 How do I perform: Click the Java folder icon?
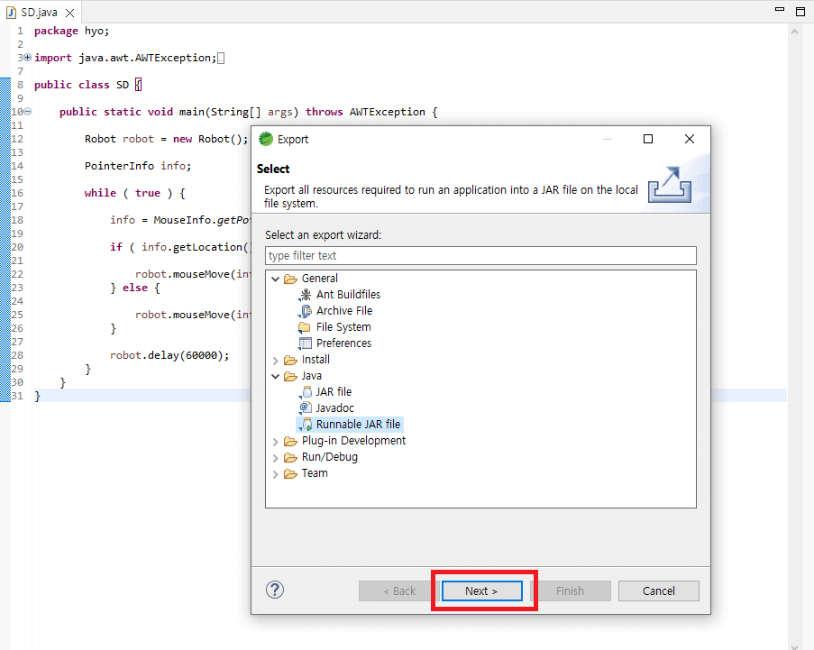coord(290,376)
